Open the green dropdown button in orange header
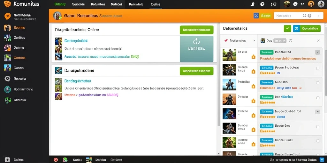The height and width of the screenshot is (163, 327). click(265, 16)
